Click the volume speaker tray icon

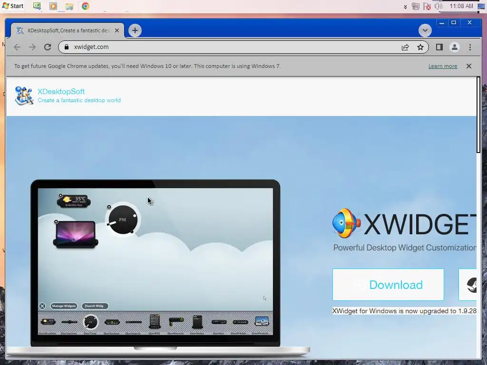438,6
